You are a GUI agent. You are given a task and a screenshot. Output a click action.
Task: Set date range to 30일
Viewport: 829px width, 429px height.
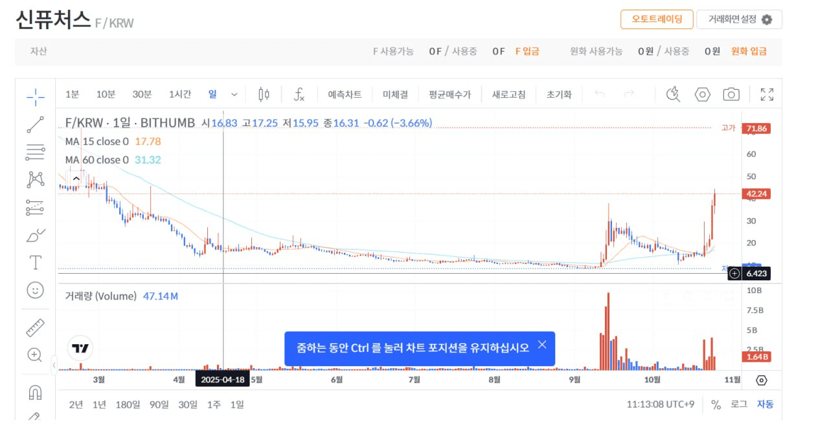tap(188, 404)
